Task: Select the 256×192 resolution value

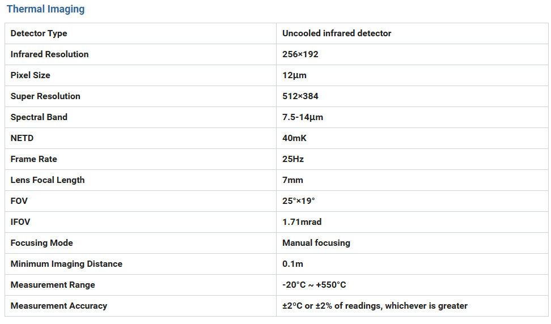Action: (300, 54)
